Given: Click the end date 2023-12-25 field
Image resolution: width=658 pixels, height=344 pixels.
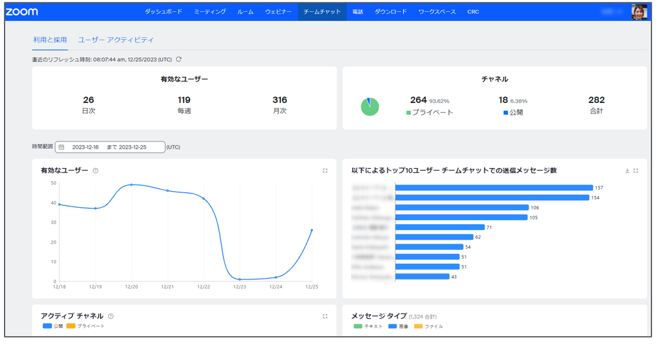Looking at the screenshot, I should 132,147.
